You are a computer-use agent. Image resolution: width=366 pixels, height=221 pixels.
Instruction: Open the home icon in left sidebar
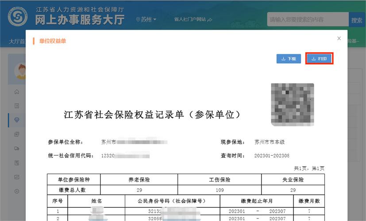pos(17,91)
